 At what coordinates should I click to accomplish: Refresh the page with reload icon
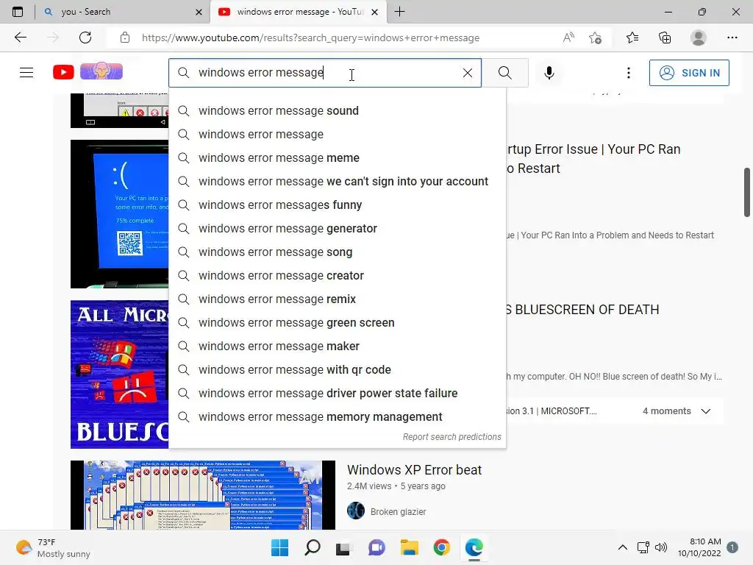(85, 38)
